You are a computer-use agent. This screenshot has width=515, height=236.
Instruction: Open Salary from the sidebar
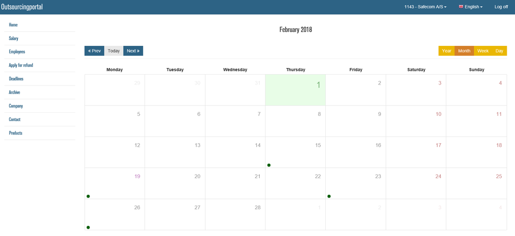coord(14,38)
